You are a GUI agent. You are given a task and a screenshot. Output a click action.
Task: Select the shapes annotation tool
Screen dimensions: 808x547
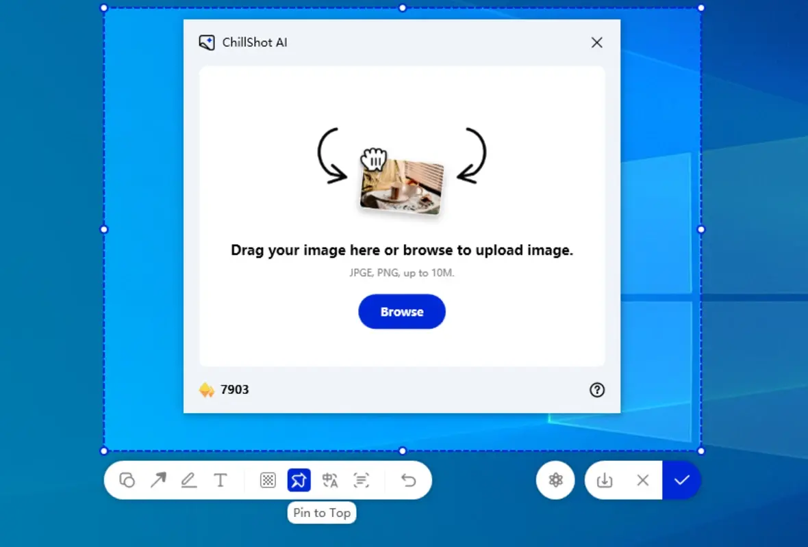[127, 480]
